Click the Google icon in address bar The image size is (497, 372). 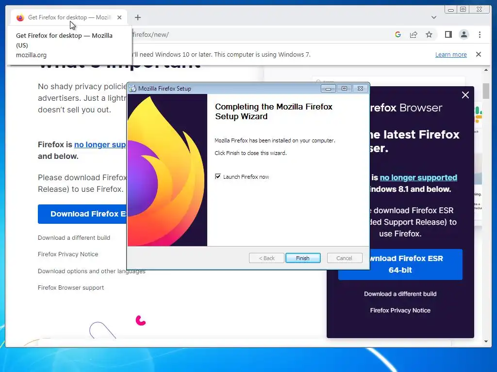398,34
